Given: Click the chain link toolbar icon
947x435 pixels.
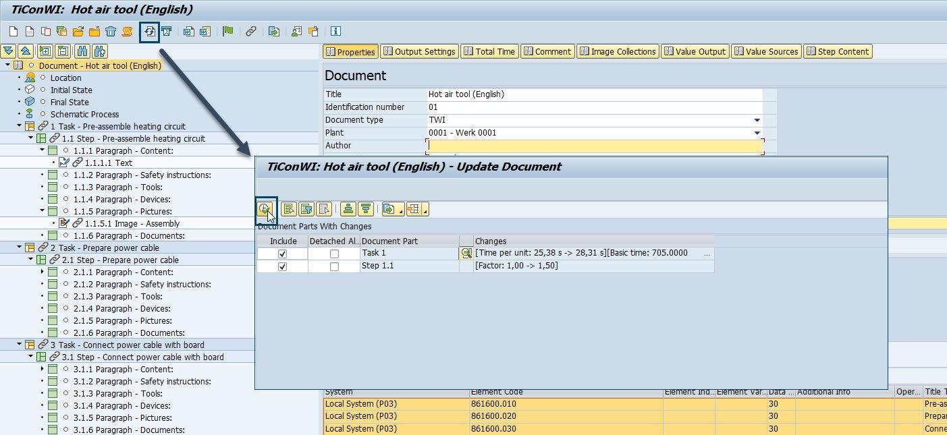Looking at the screenshot, I should (x=250, y=32).
